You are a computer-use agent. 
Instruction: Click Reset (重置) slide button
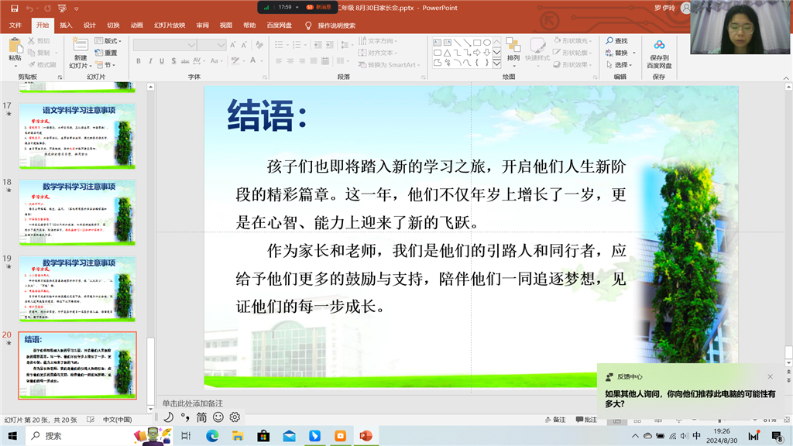pos(107,53)
